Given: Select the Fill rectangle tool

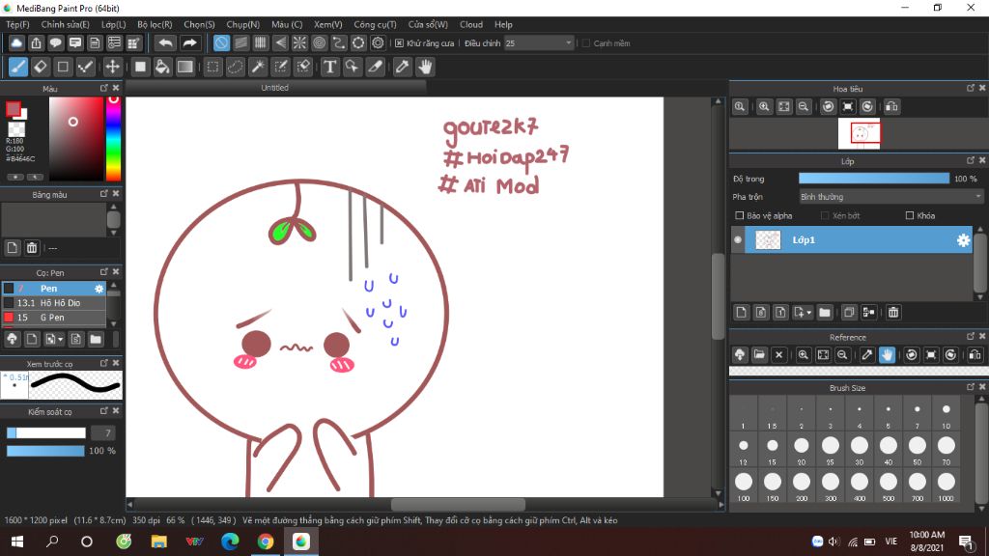Looking at the screenshot, I should click(x=140, y=67).
